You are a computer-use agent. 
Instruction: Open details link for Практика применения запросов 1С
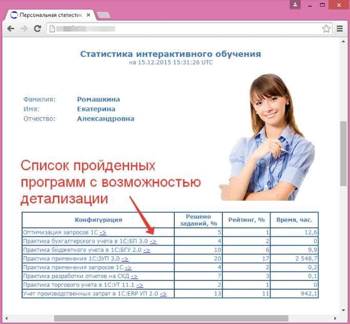tap(128, 267)
